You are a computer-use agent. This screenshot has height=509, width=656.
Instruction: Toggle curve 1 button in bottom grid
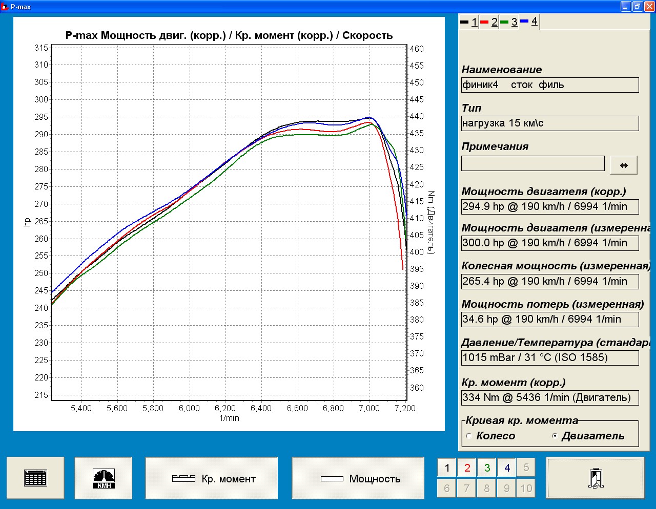coord(447,468)
